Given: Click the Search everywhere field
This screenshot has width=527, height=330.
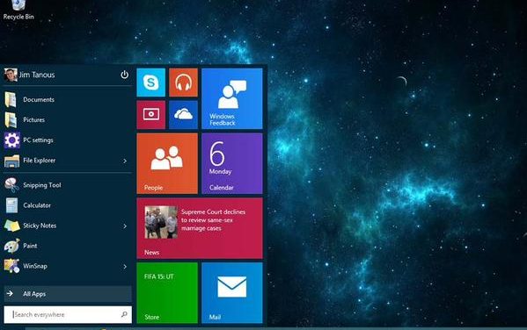Looking at the screenshot, I should point(68,314).
